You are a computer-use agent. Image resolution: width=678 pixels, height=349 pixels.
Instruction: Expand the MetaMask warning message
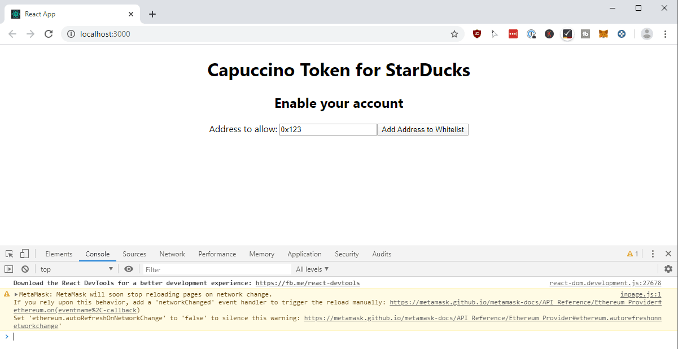(x=16, y=294)
